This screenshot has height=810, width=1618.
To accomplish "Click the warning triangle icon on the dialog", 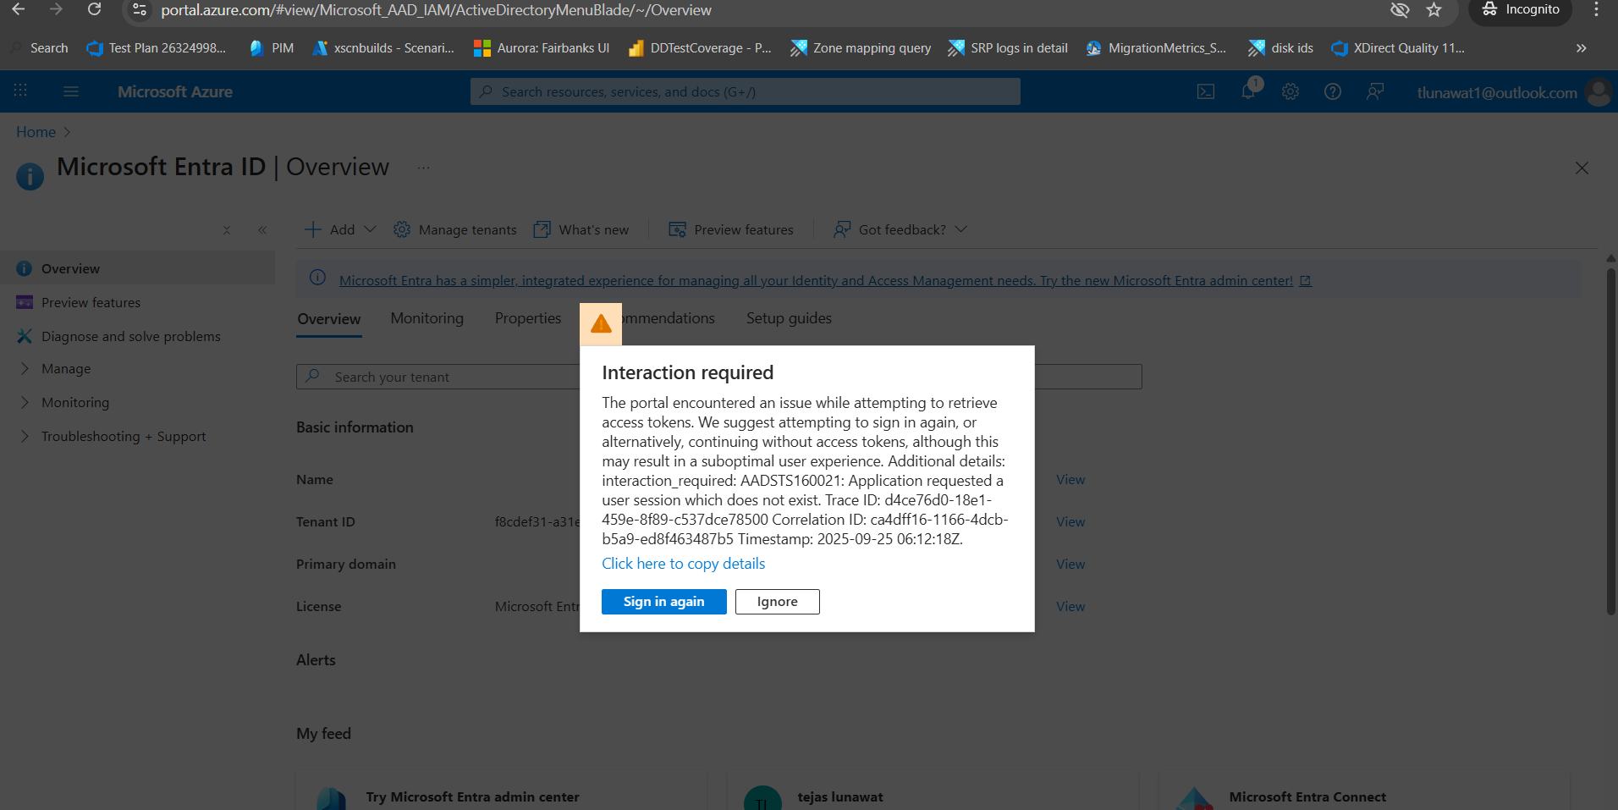I will (x=601, y=324).
